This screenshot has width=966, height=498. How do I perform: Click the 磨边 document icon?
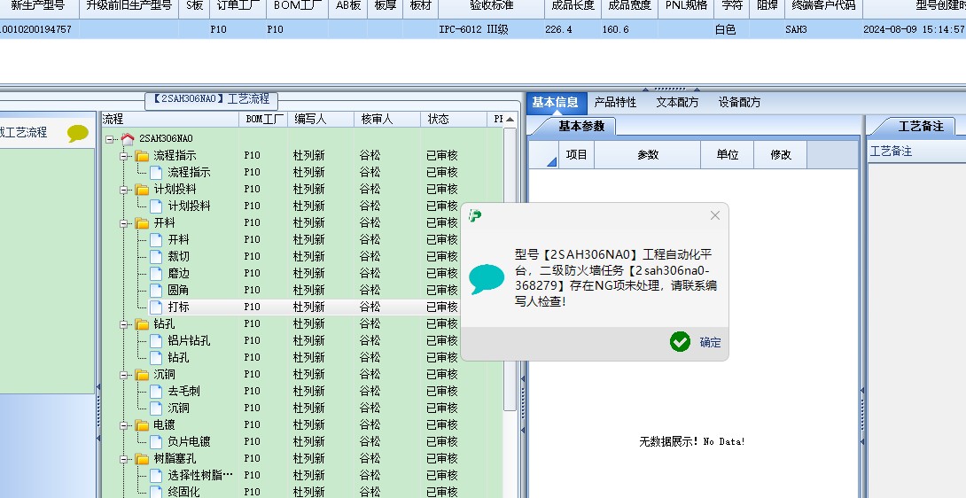pyautogui.click(x=157, y=273)
